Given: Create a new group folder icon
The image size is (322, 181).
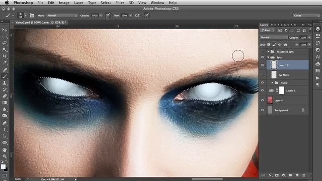Looking at the screenshot, I should (290, 175).
